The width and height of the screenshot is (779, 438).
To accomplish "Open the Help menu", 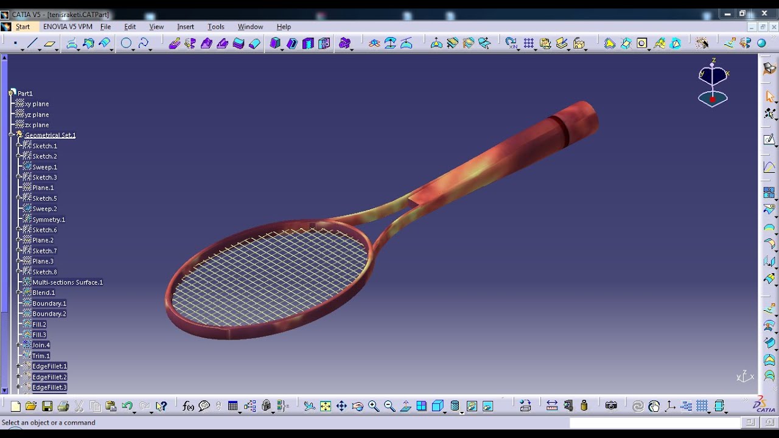I will coord(284,27).
